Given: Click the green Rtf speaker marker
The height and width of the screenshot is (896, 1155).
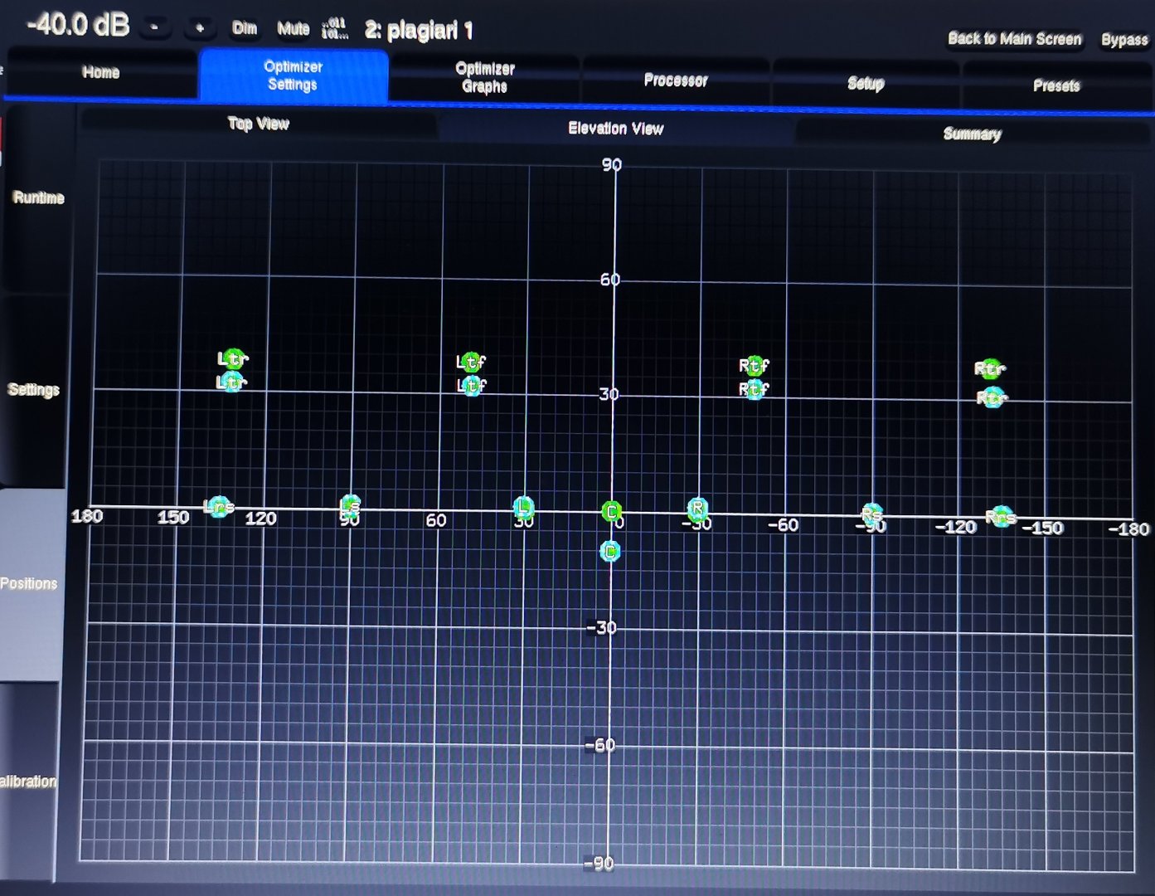Looking at the screenshot, I should (x=754, y=365).
